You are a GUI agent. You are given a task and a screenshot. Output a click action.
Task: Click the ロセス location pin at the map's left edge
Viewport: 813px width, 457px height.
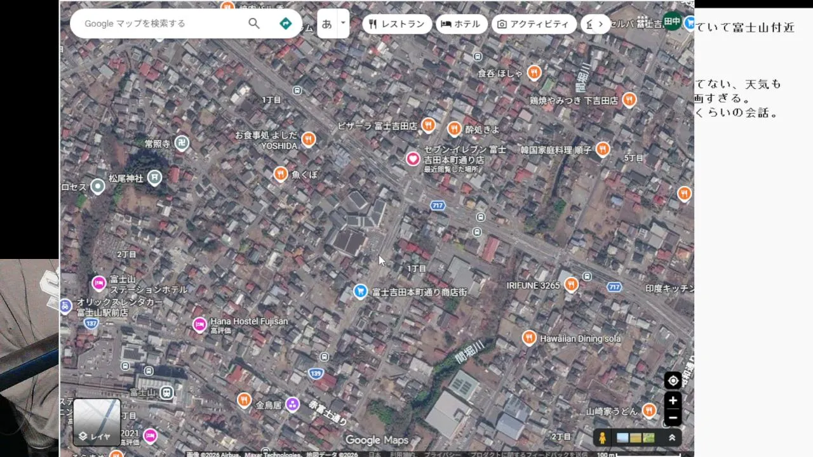[x=97, y=186]
